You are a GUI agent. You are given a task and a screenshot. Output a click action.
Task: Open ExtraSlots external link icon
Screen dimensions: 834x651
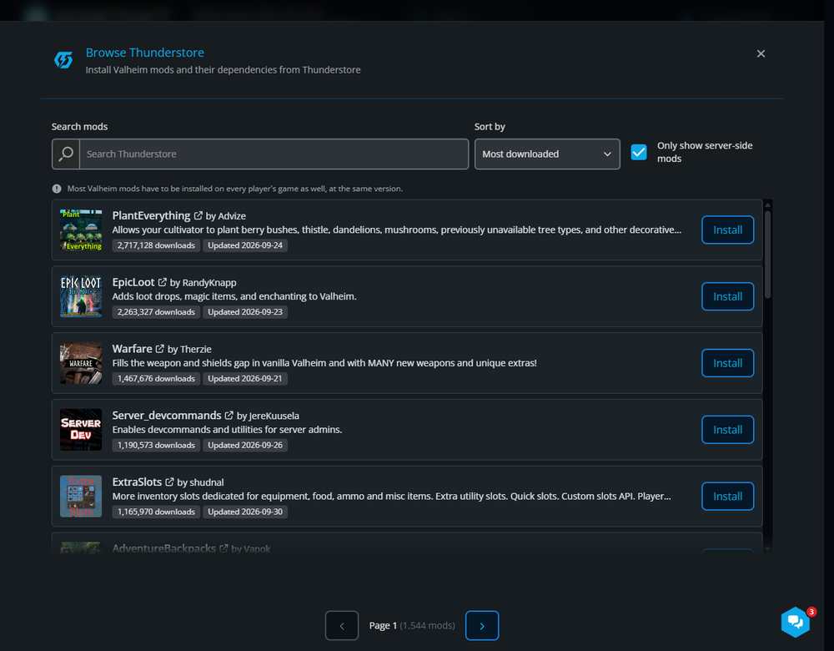point(169,482)
